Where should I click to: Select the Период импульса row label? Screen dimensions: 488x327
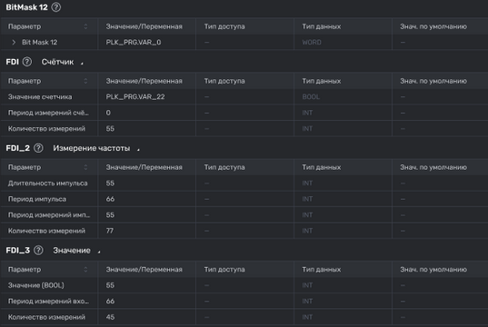click(37, 199)
